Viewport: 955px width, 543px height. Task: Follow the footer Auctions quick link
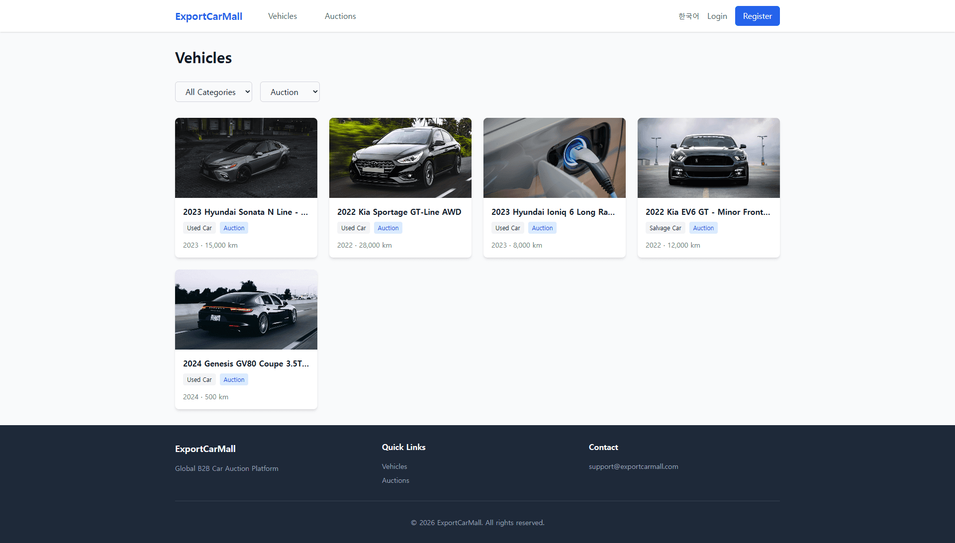coord(395,480)
